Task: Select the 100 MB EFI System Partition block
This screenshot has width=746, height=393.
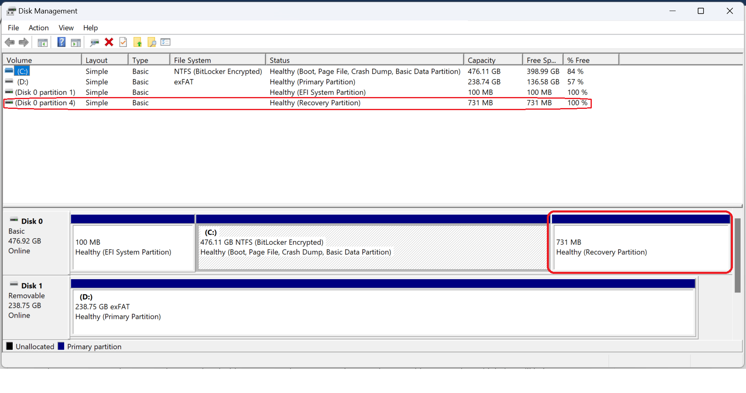Action: click(x=133, y=243)
